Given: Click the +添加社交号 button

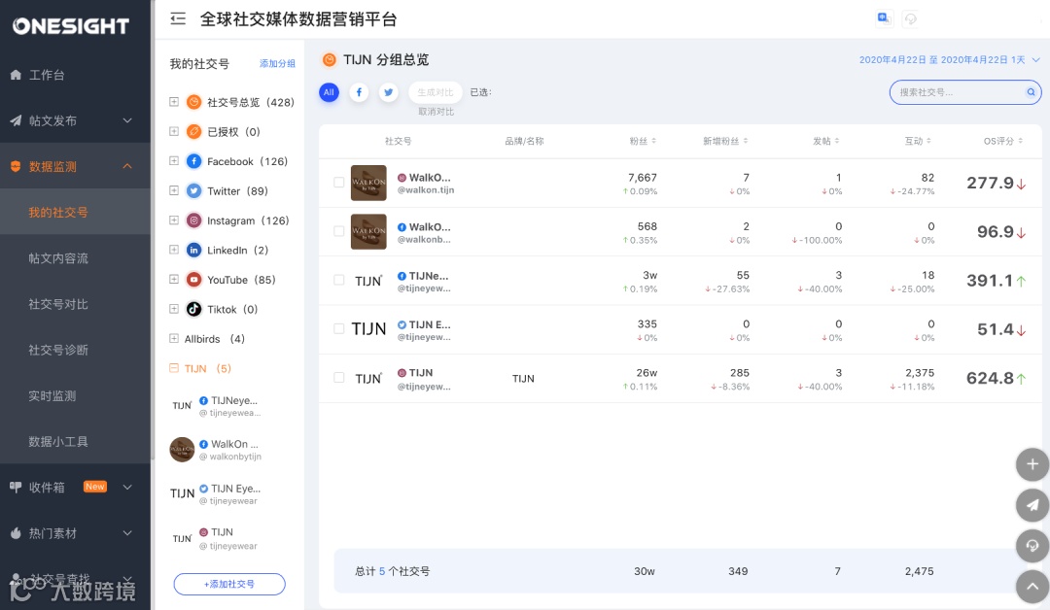Looking at the screenshot, I should [x=229, y=584].
